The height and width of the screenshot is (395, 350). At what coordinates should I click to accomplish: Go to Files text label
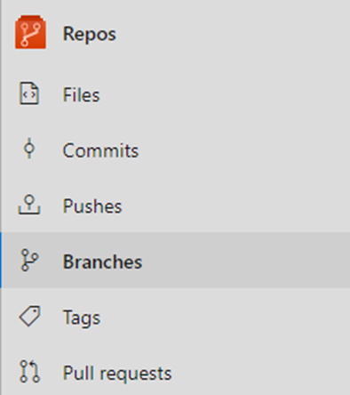81,95
